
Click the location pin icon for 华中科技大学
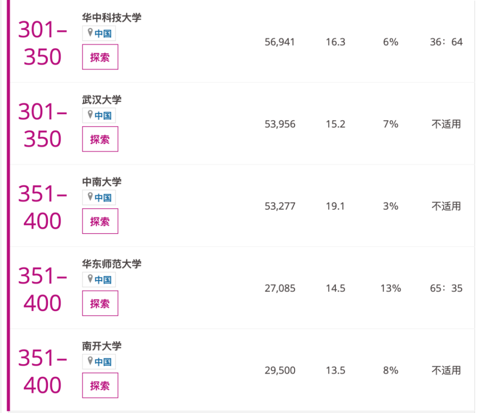click(x=90, y=33)
